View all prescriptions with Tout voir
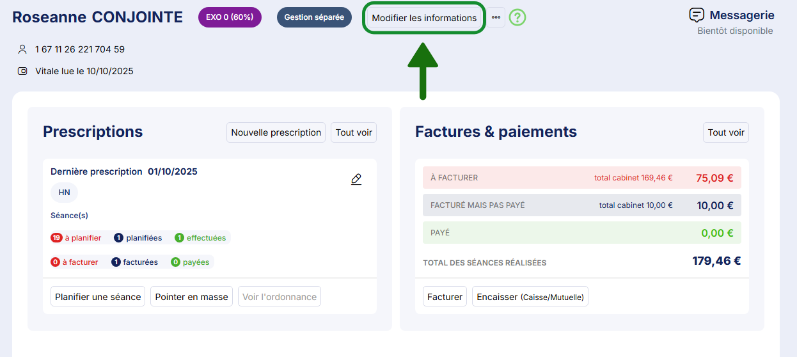This screenshot has height=357, width=797. tap(354, 132)
